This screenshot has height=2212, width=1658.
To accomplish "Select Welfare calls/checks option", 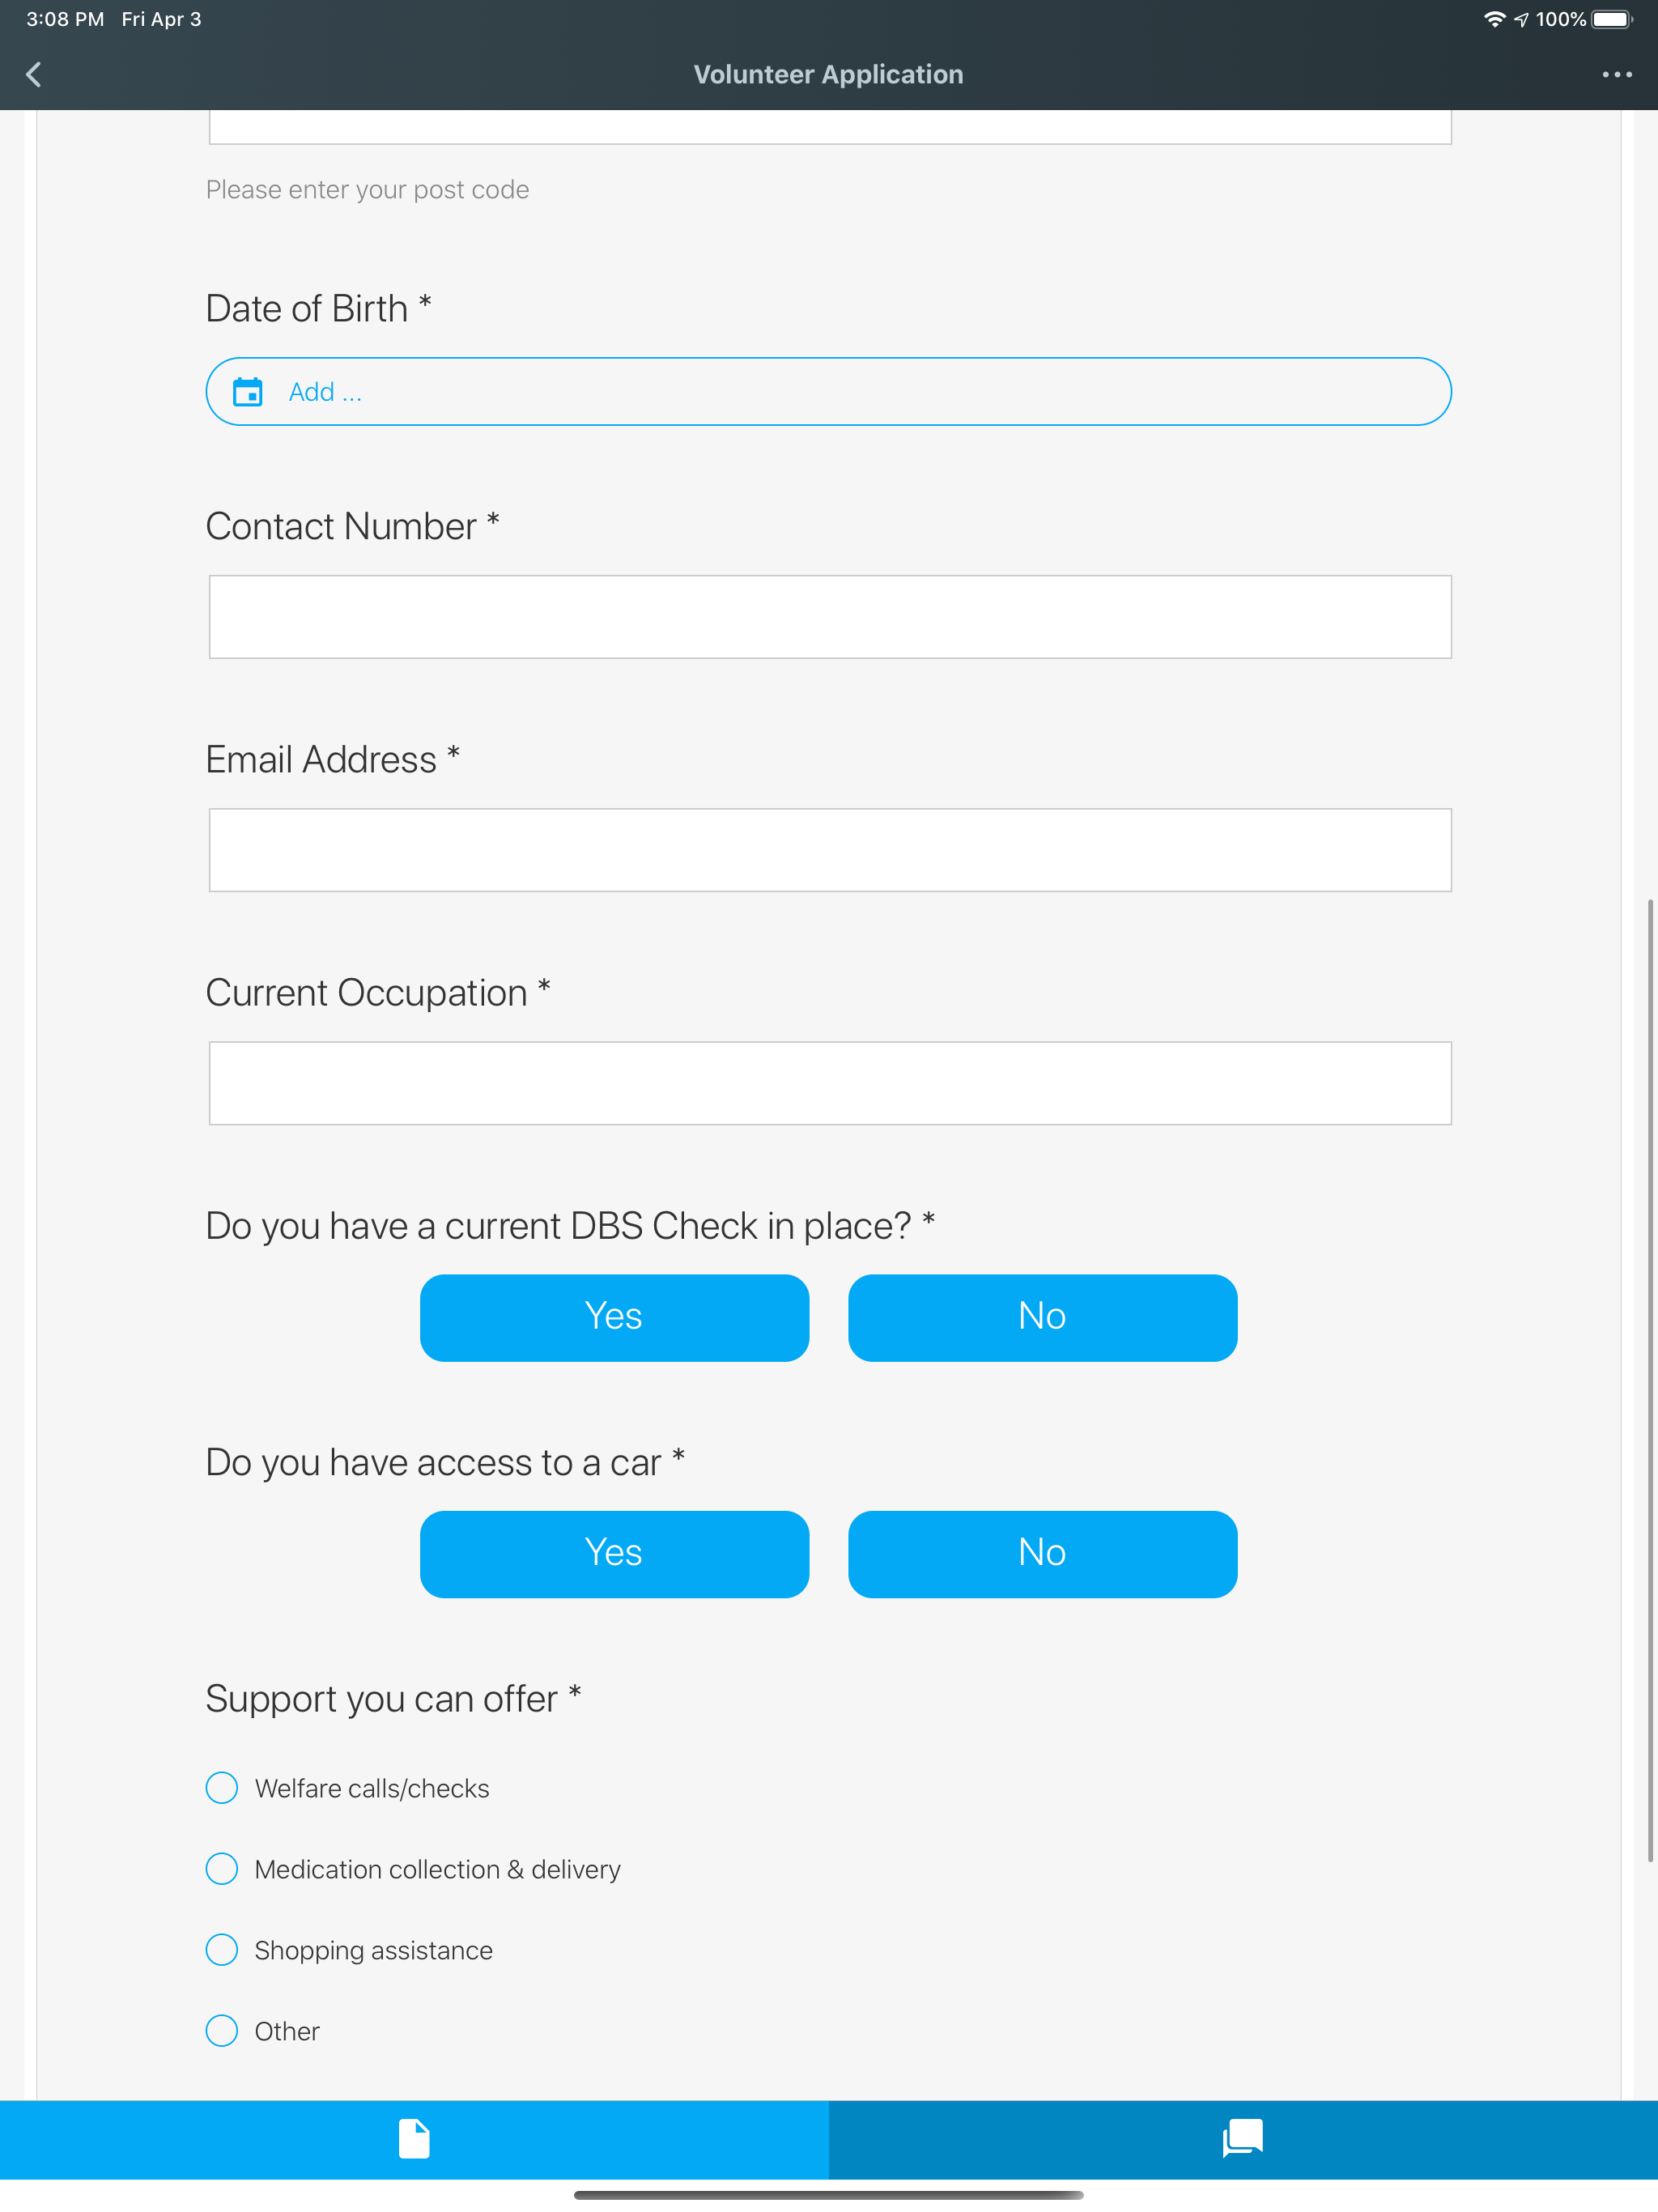I will tap(347, 1788).
